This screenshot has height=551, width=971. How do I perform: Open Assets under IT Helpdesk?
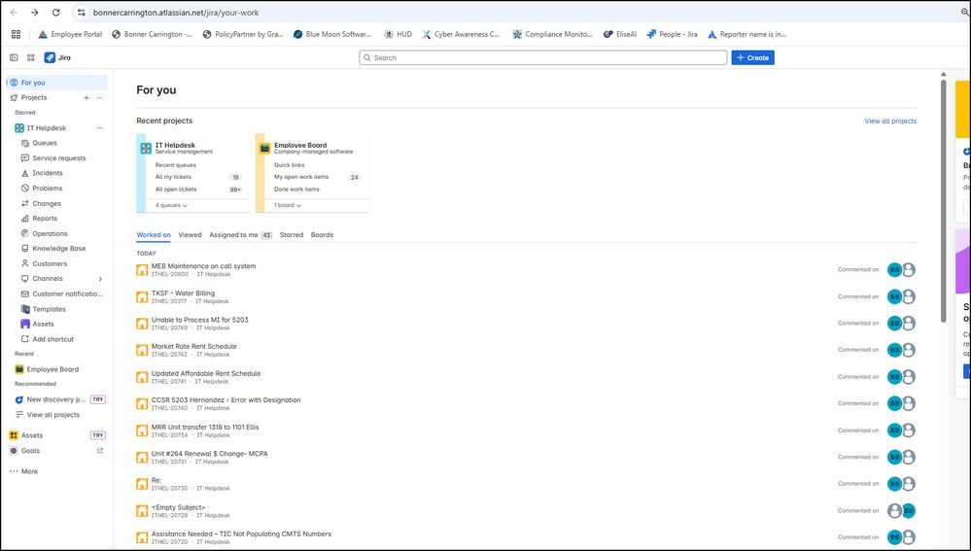coord(43,324)
